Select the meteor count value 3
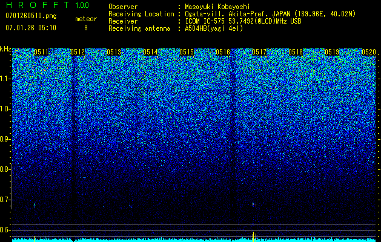The image size is (381, 242). (x=86, y=28)
